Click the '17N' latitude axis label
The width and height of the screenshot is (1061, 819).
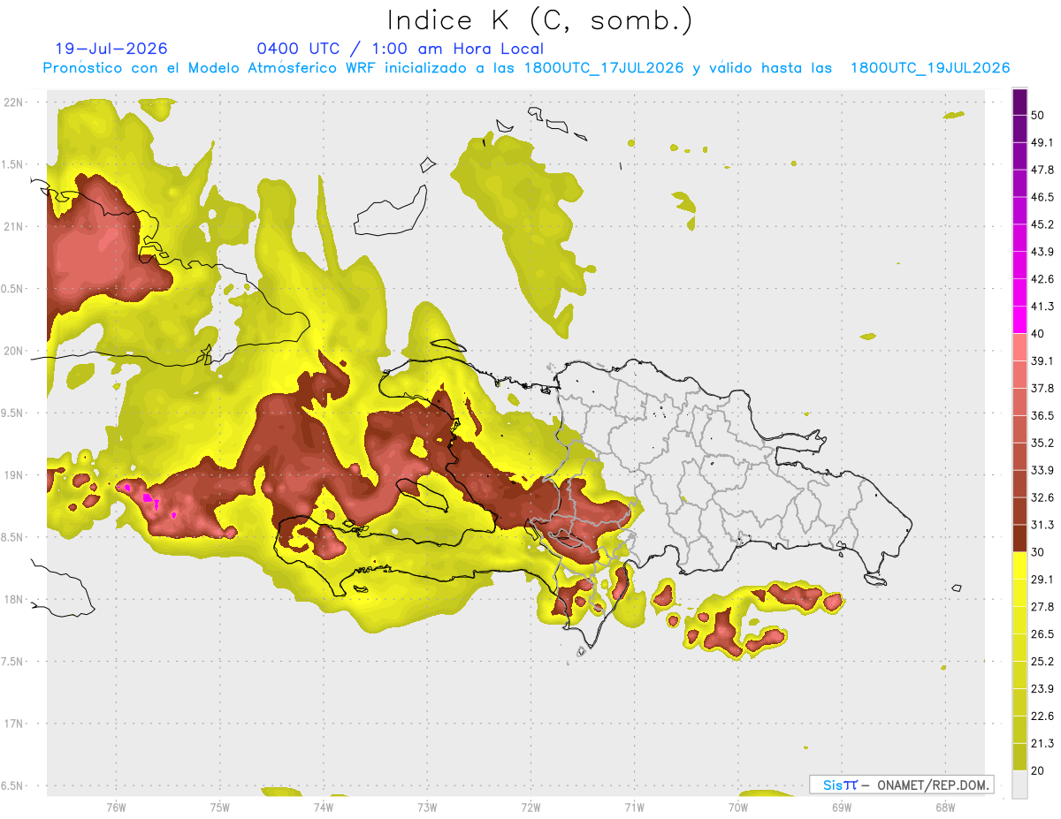coord(13,724)
